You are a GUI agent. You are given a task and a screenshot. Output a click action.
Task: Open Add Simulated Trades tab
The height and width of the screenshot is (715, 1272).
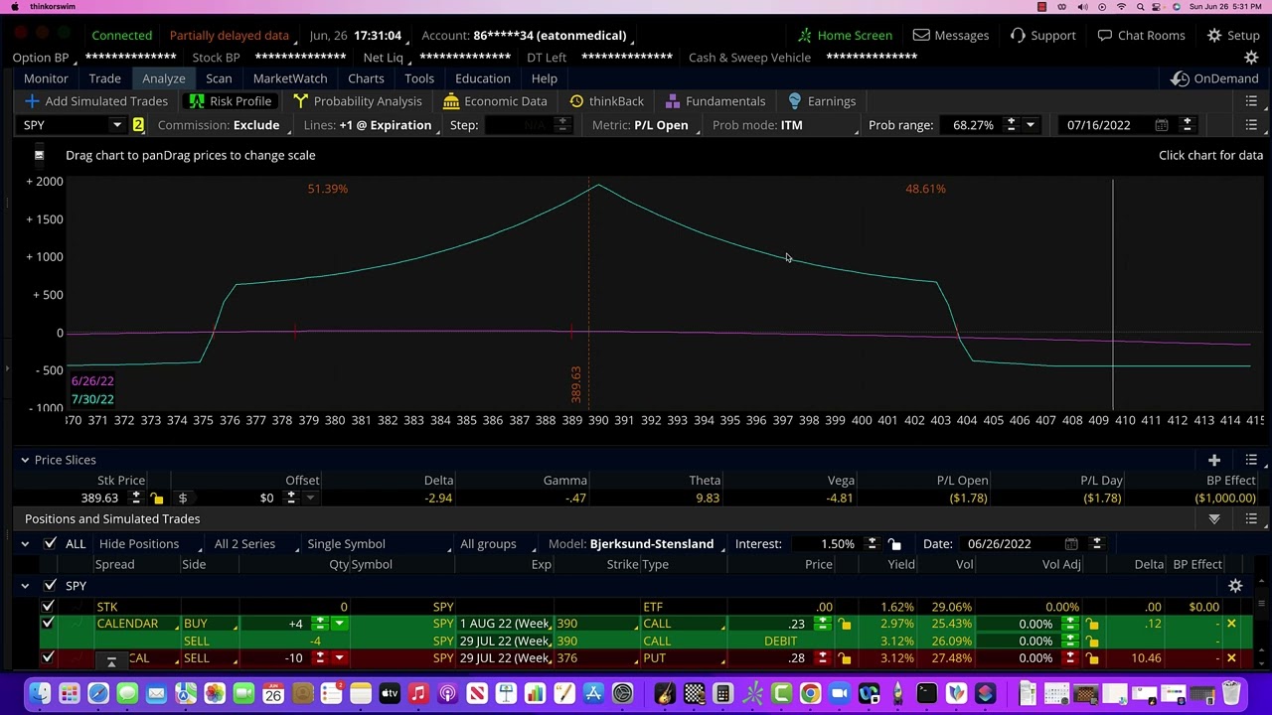(x=95, y=101)
